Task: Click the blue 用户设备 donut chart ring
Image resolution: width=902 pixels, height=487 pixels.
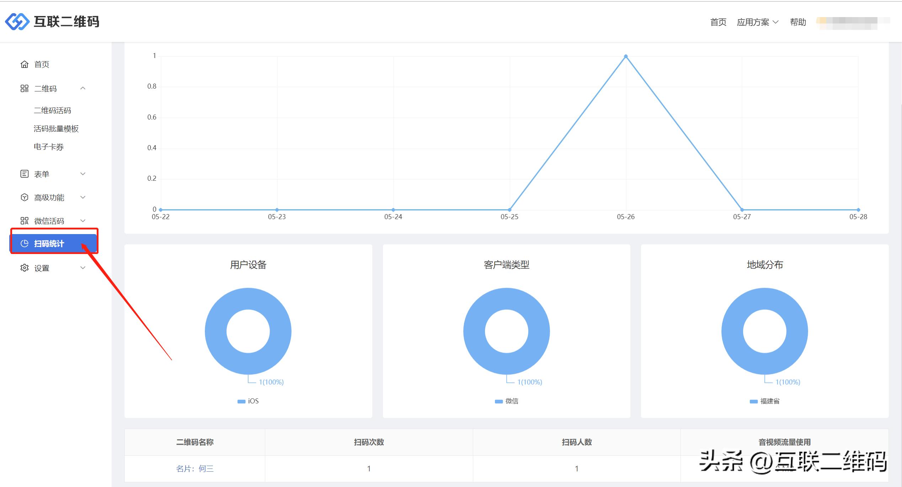Action: coord(216,331)
